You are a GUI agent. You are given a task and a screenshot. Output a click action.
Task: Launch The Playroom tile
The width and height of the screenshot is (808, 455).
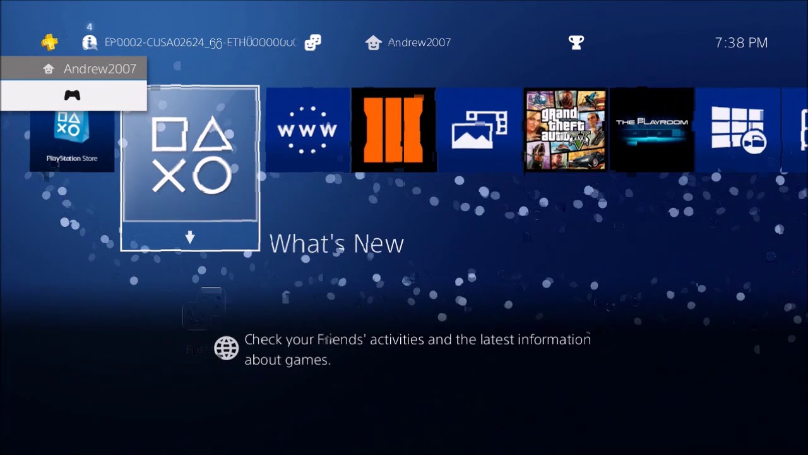651,130
